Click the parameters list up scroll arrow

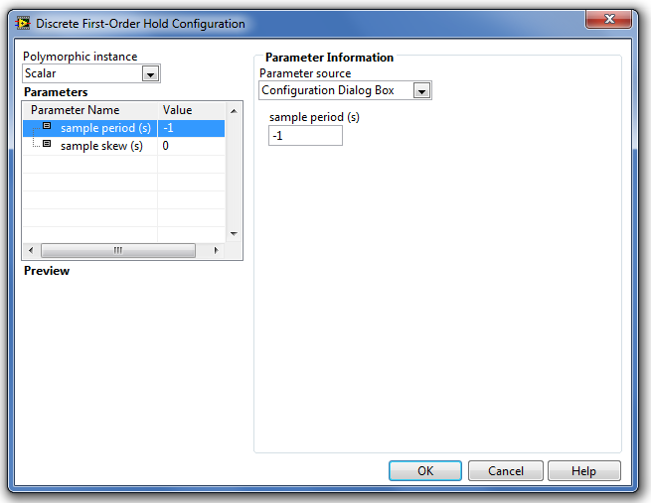pos(234,110)
